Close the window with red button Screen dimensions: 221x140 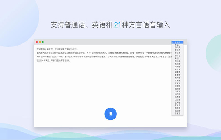(37, 42)
